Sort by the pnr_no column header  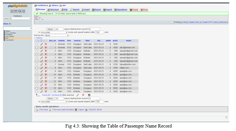click(52, 40)
